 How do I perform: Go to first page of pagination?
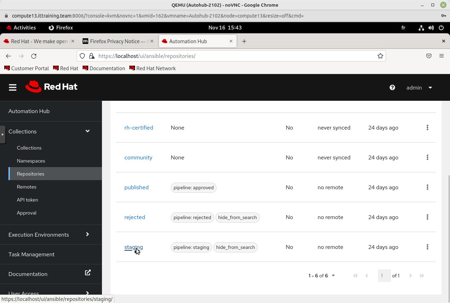point(355,276)
